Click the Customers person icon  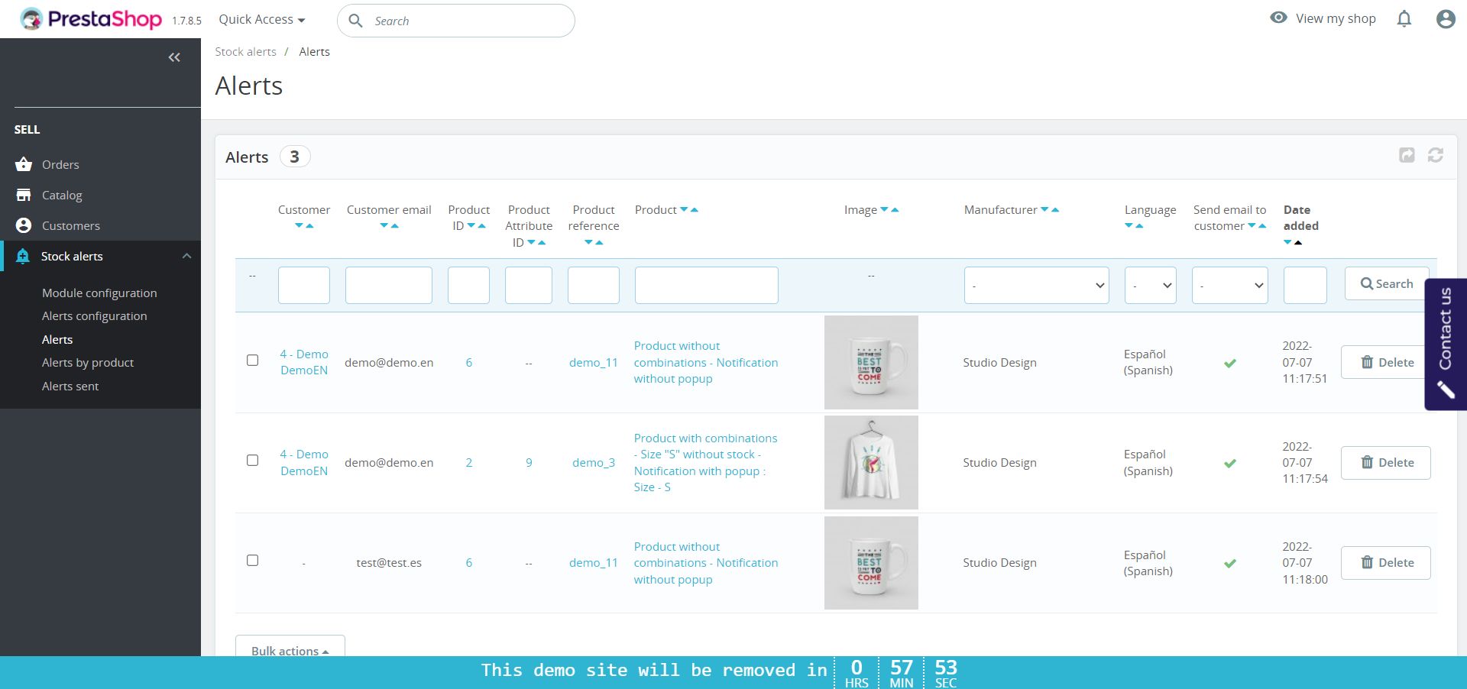pos(24,225)
